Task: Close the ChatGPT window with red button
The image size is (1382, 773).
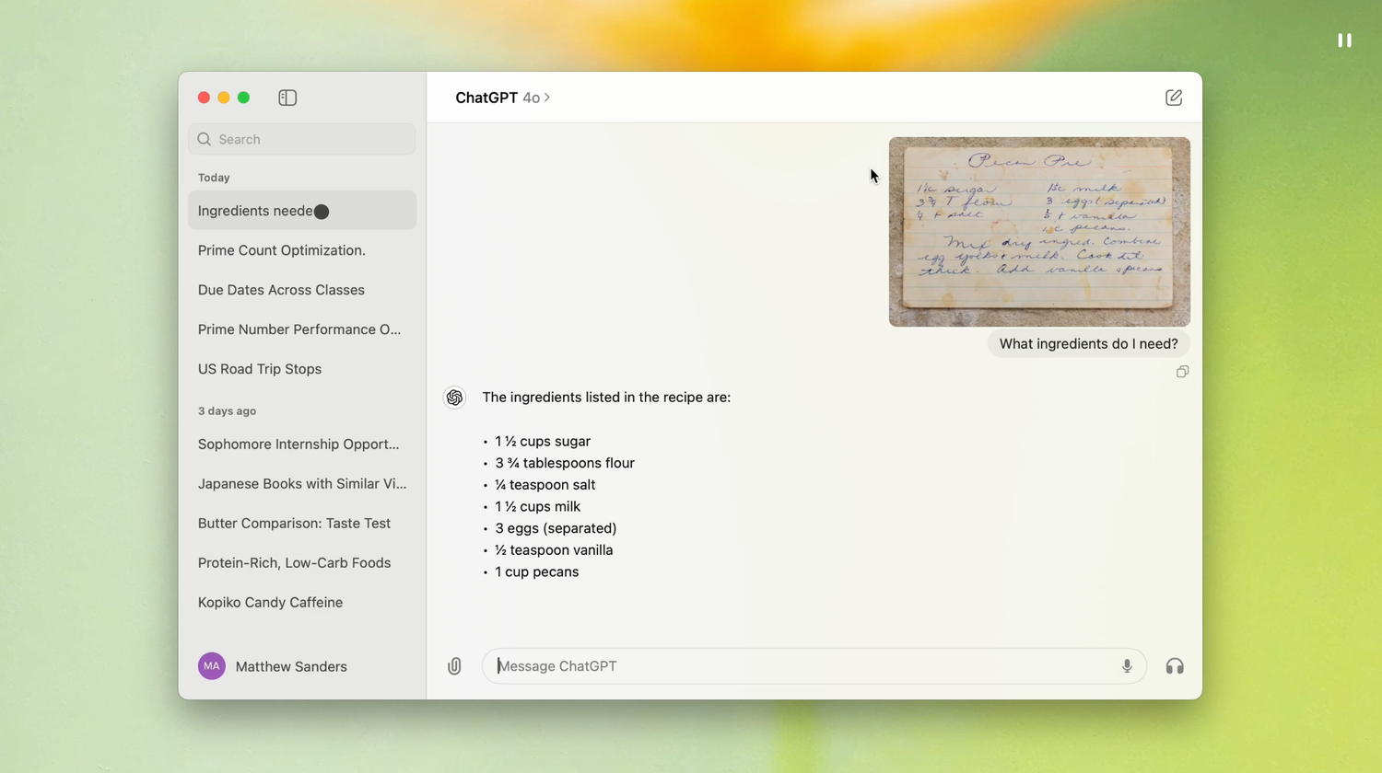Action: point(204,98)
